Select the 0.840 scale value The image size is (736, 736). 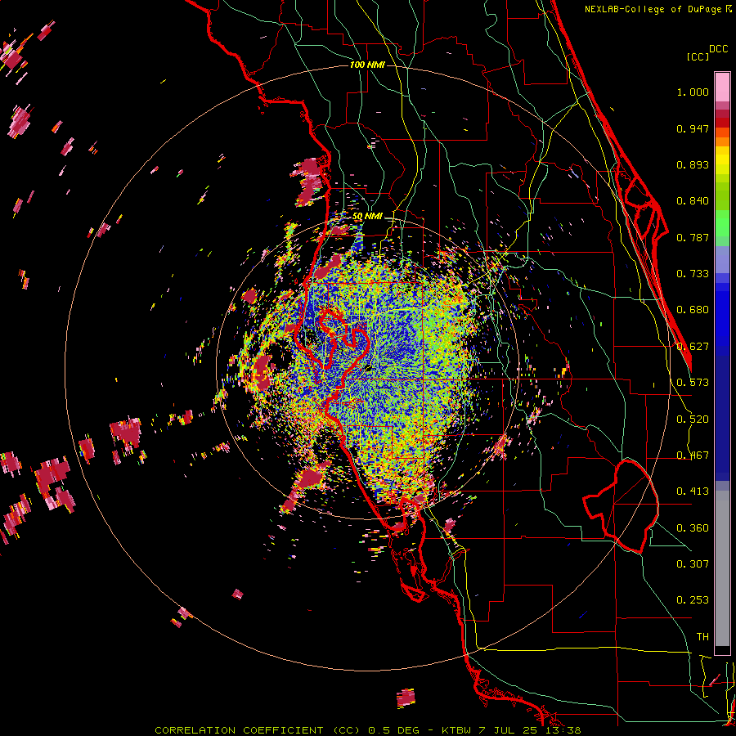693,201
